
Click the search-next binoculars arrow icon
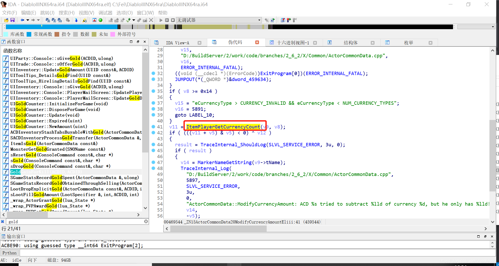[68, 20]
